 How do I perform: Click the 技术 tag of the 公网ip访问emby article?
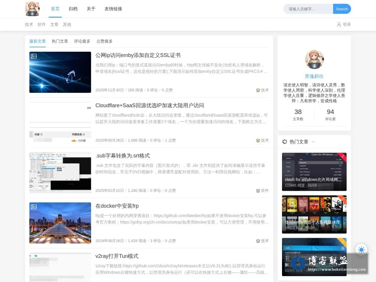(265, 90)
